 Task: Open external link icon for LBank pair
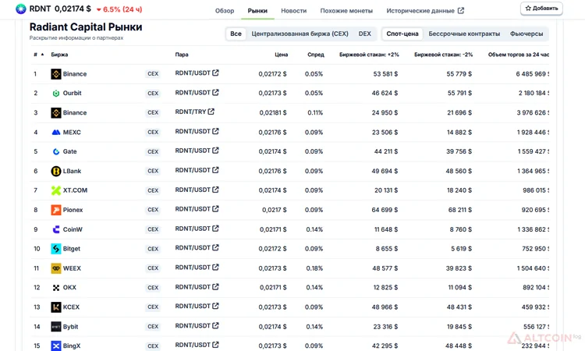(215, 170)
